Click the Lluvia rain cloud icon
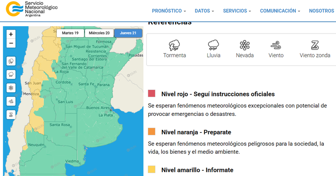 click(213, 45)
